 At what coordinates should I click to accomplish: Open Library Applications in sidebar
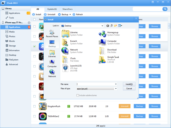pyautogui.click(x=15, y=13)
